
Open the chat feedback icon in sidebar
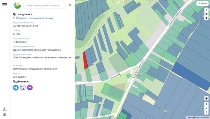click(x=5, y=115)
